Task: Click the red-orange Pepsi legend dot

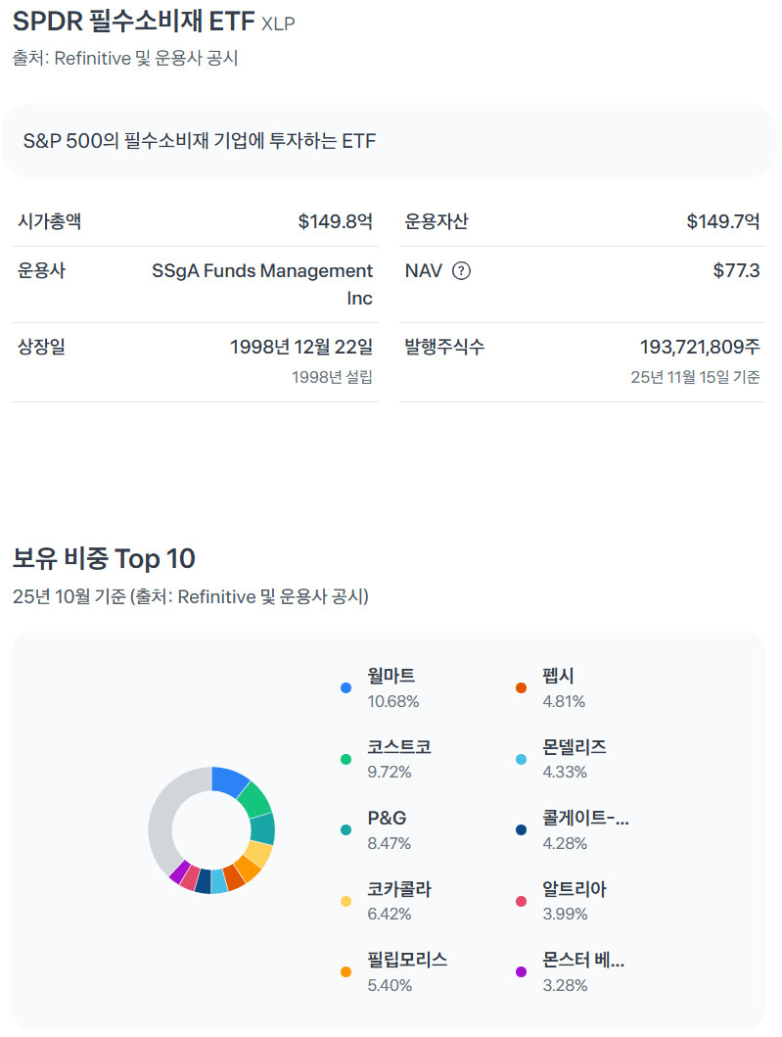Action: (521, 688)
